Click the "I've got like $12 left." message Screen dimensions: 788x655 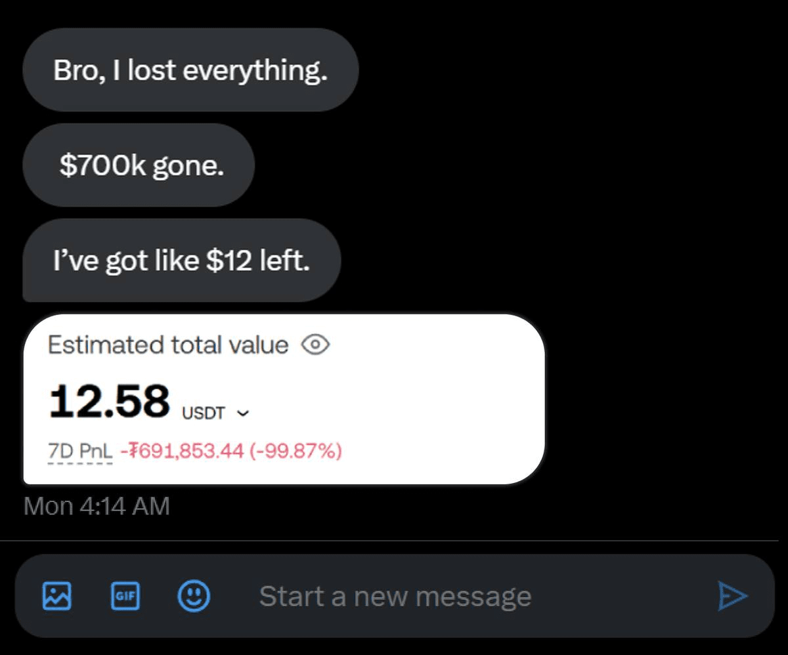tap(181, 261)
